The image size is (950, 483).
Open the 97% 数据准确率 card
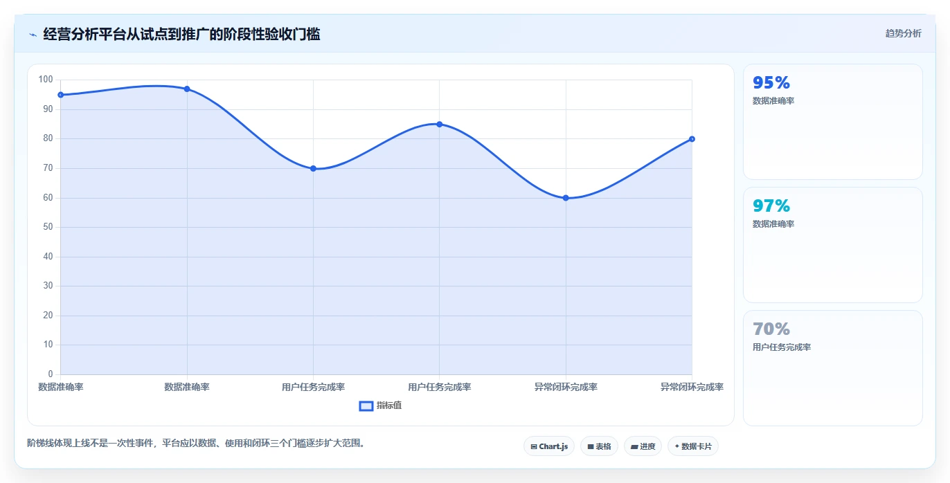coord(832,245)
